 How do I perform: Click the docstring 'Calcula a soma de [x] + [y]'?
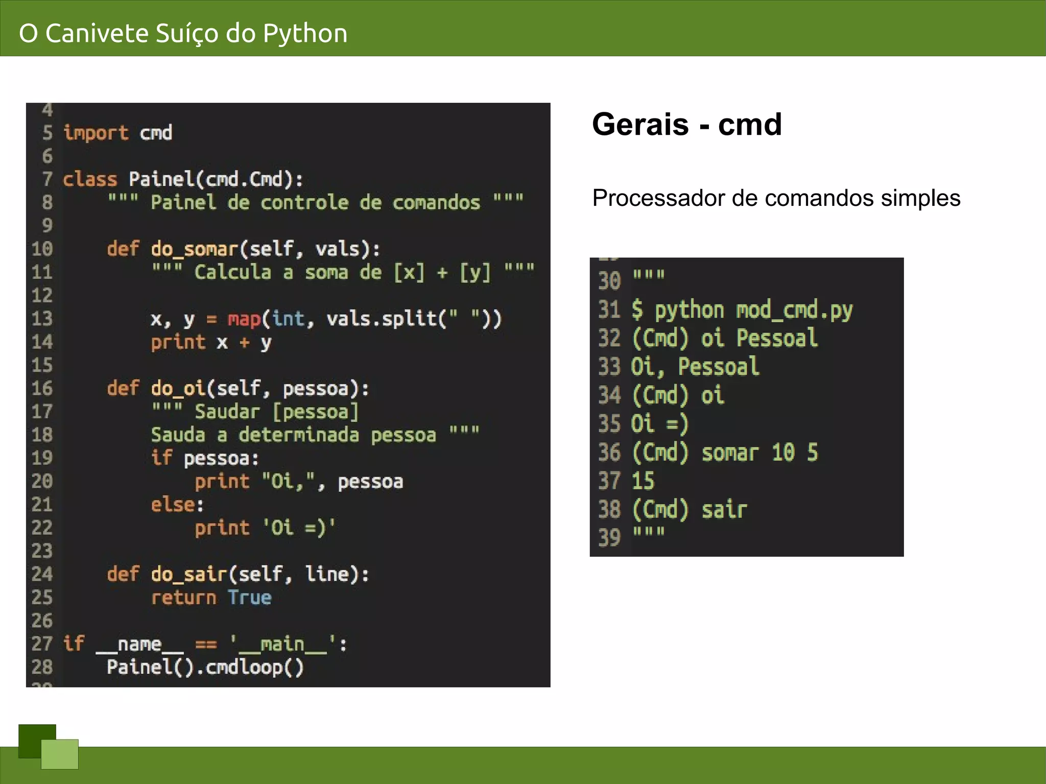pos(343,272)
